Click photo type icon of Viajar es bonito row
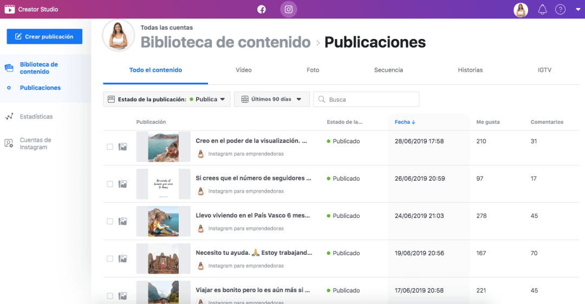This screenshot has height=304, width=585. pos(123,296)
